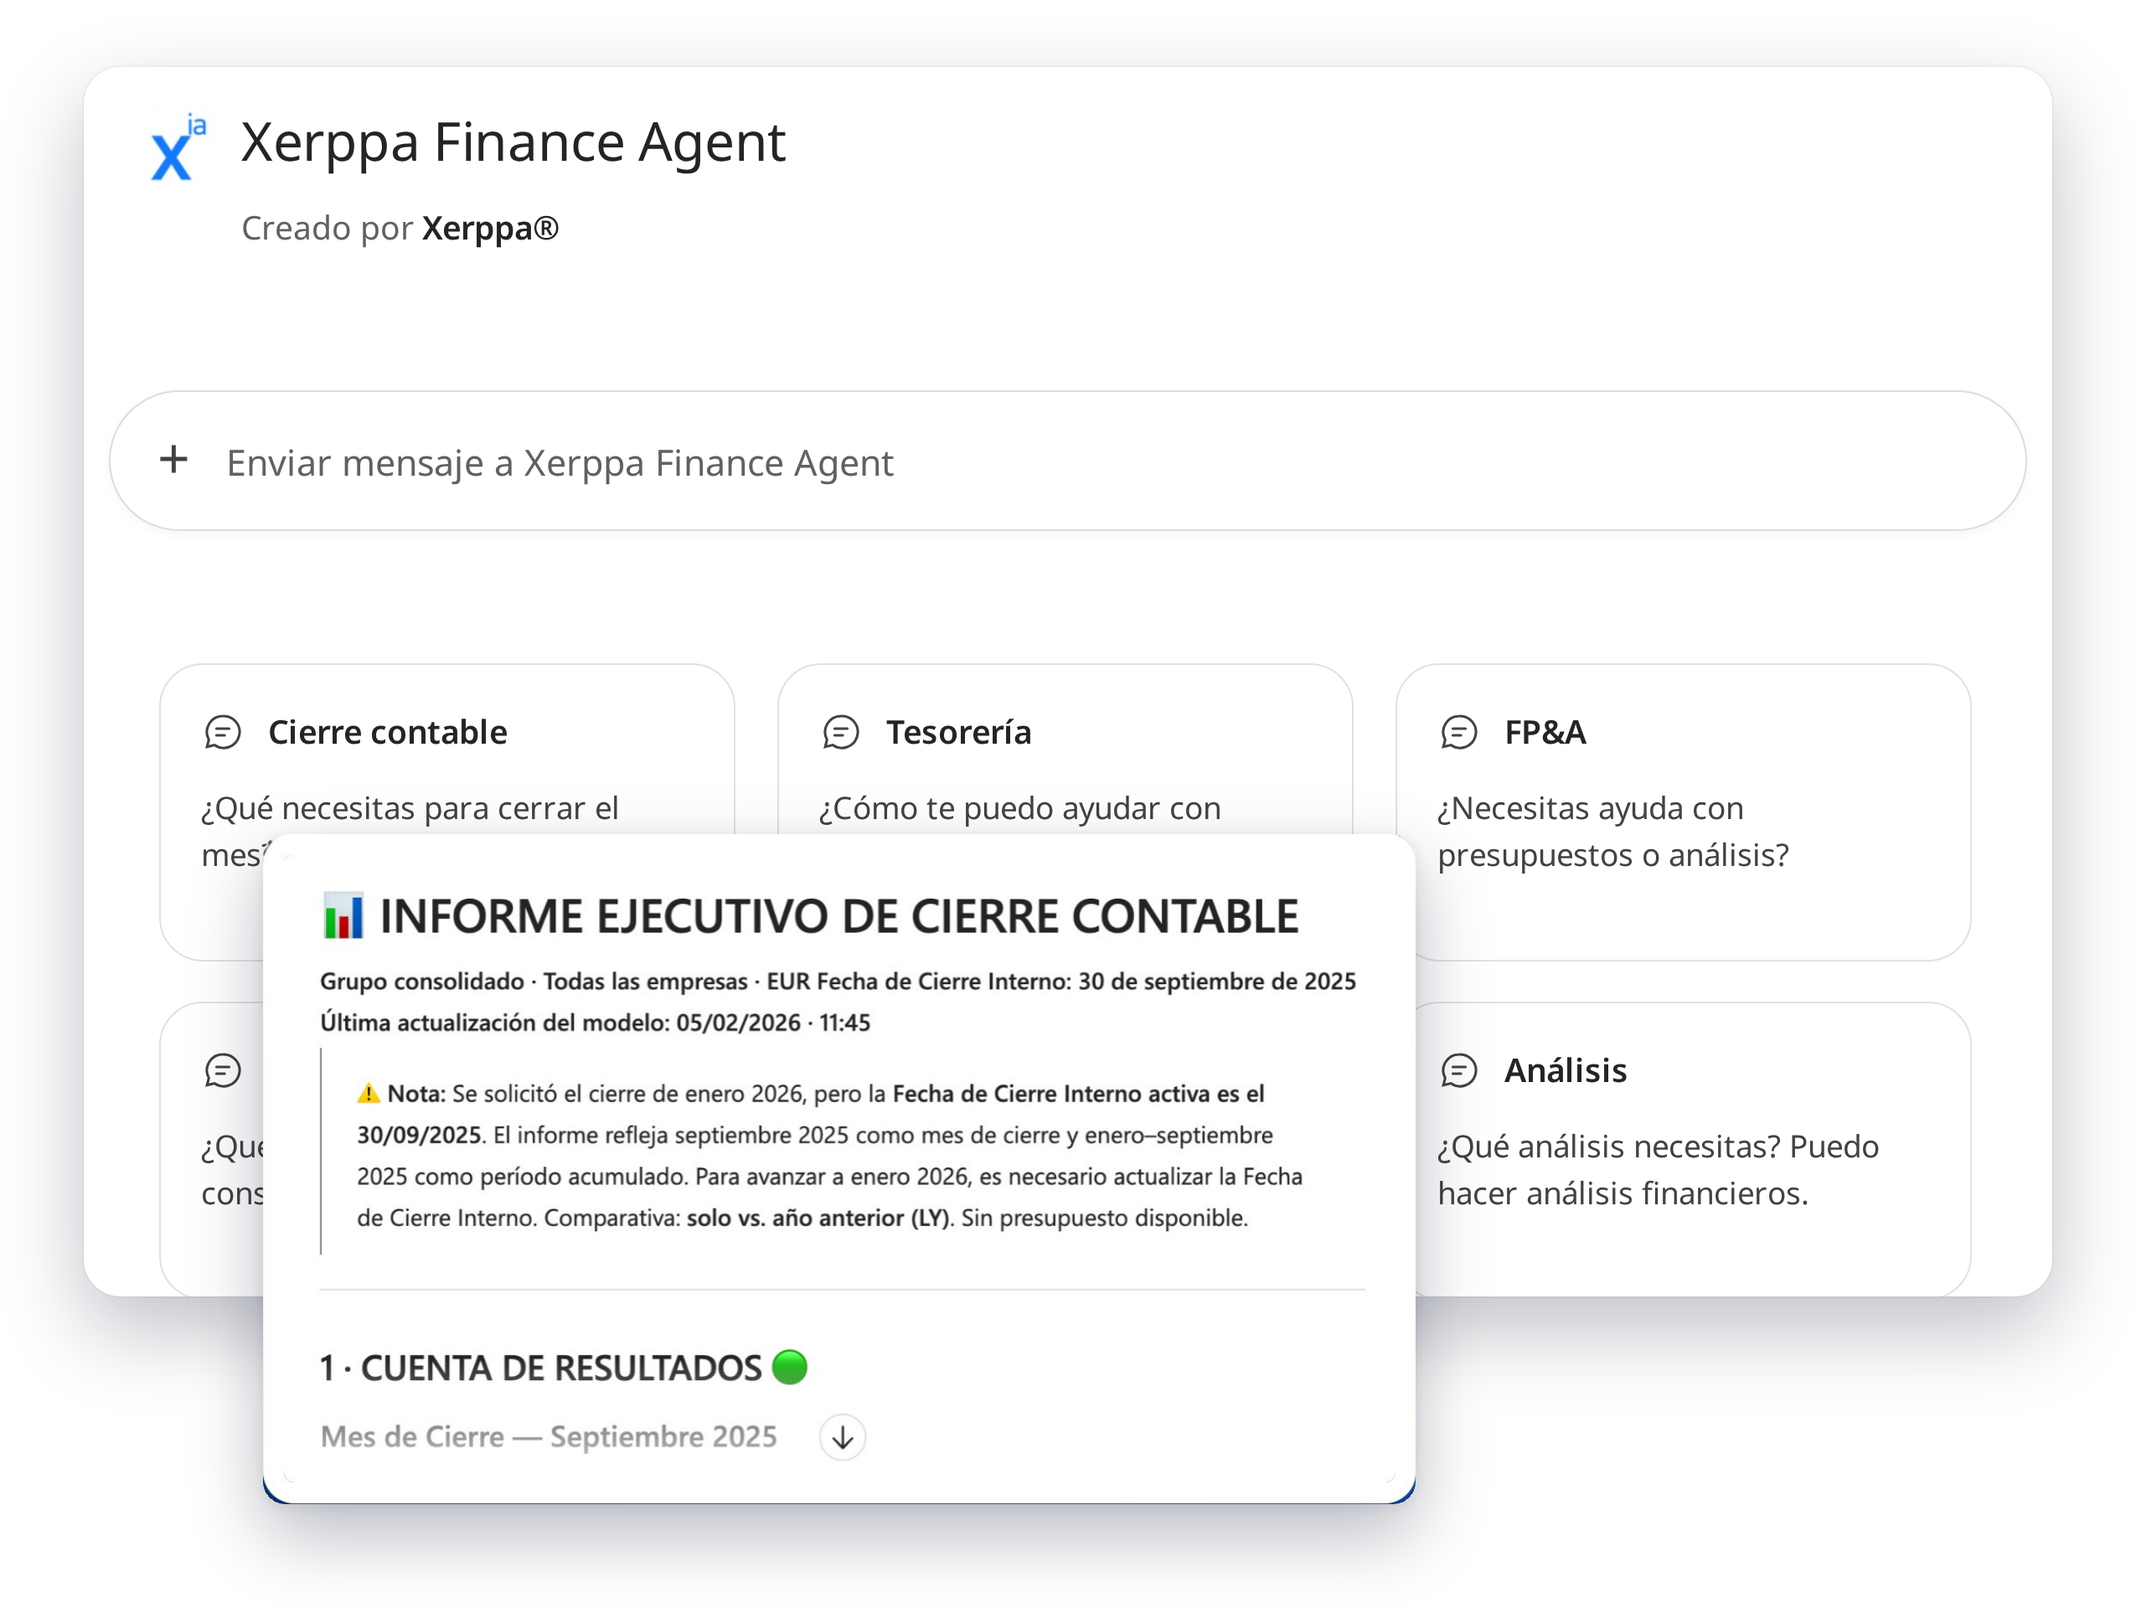Click chat bubble icon beside Cierre contable
The width and height of the screenshot is (2136, 1608).
pyautogui.click(x=223, y=733)
